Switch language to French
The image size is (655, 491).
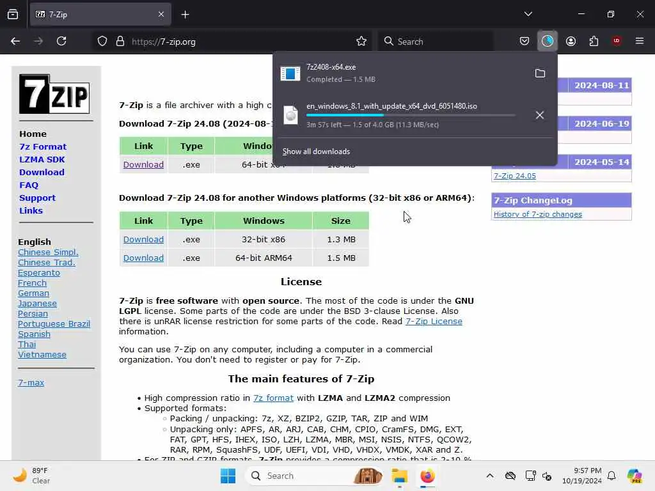32,283
